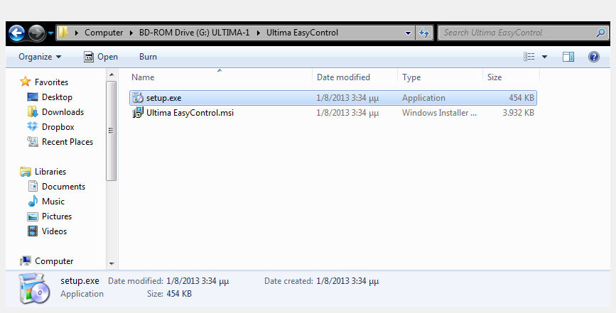The image size is (616, 313).
Task: Open Help with the question mark icon
Action: (x=593, y=57)
